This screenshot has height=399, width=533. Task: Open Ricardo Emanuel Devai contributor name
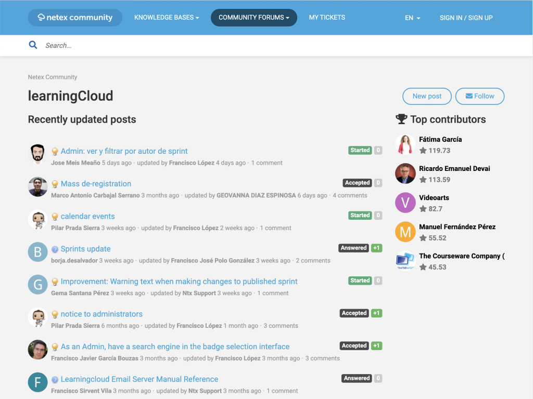[x=454, y=168]
